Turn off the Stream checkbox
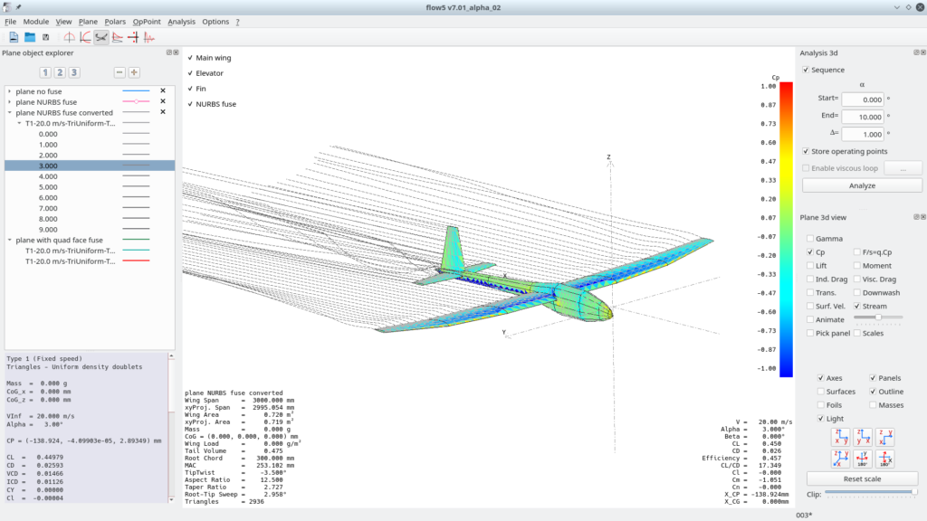 click(857, 307)
